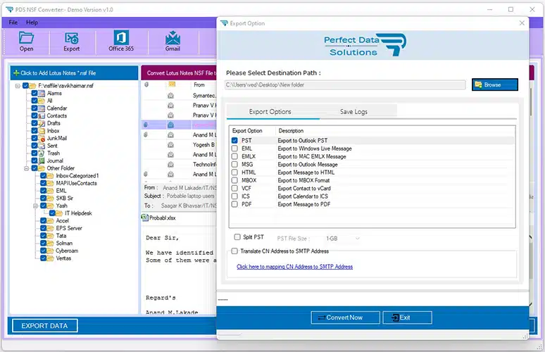Image resolution: width=545 pixels, height=352 pixels.
Task: Toggle the Veritas folder checkbox
Action: [44, 258]
